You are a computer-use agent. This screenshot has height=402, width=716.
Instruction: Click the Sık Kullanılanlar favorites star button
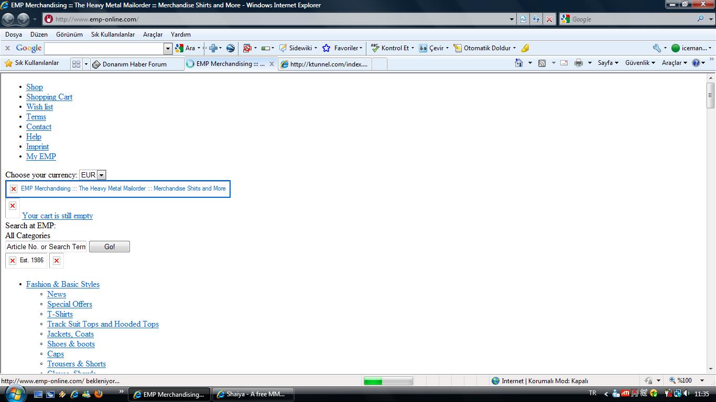31,63
